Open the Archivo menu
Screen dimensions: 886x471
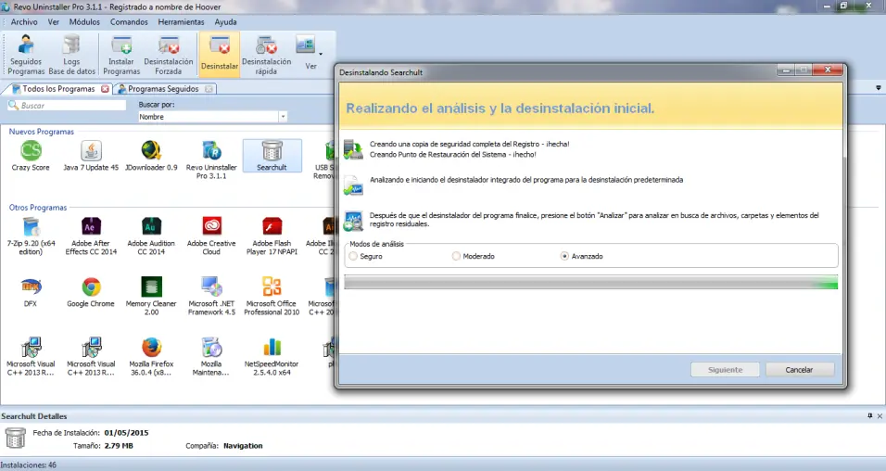pyautogui.click(x=24, y=22)
